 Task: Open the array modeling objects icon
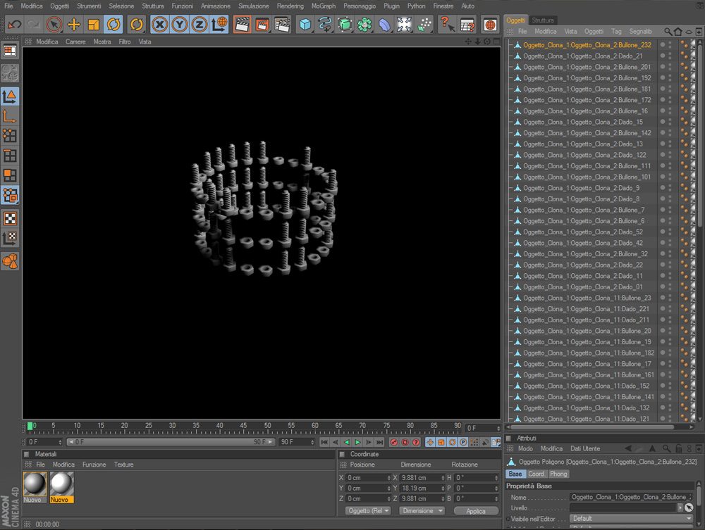point(364,24)
